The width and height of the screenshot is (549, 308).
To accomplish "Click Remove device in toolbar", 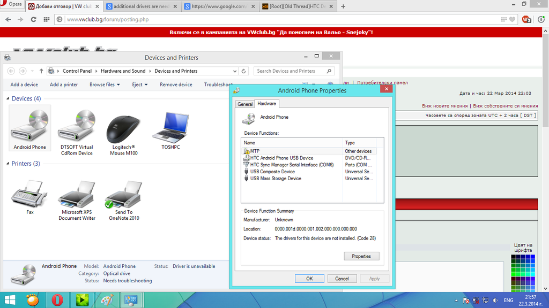I will click(x=176, y=84).
